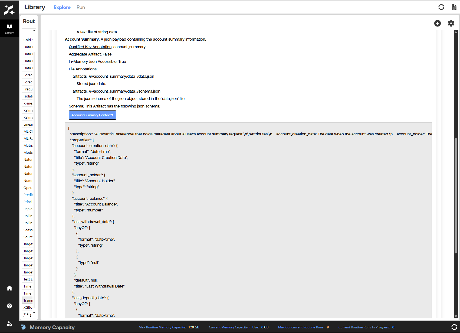Switch to the Run tab
This screenshot has height=333, width=460.
81,7
